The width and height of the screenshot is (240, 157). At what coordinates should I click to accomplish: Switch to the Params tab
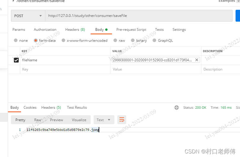click(x=19, y=30)
